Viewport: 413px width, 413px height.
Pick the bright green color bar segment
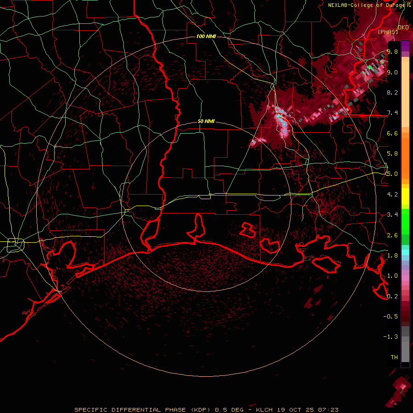(405, 224)
